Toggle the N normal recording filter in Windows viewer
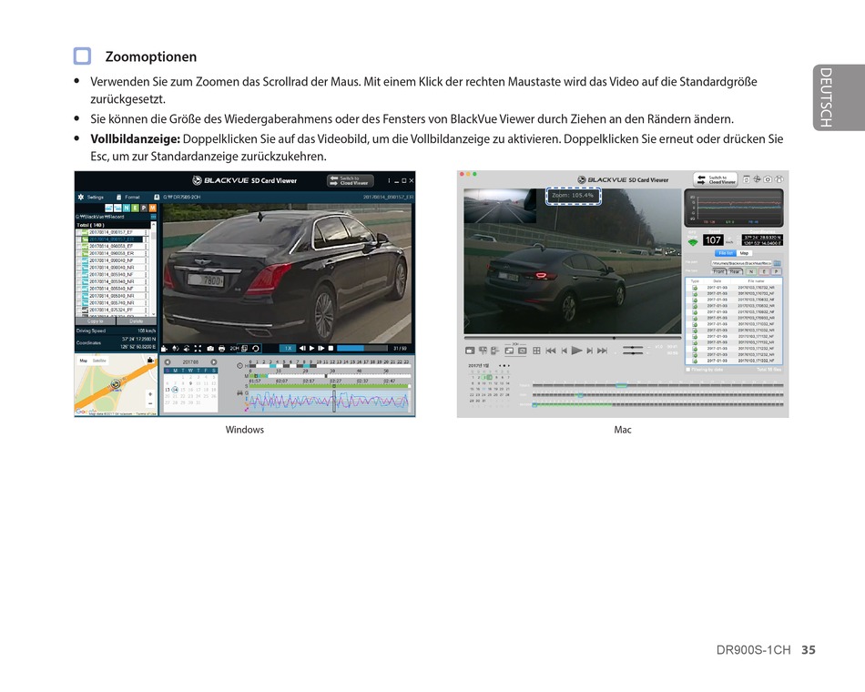 tap(127, 208)
